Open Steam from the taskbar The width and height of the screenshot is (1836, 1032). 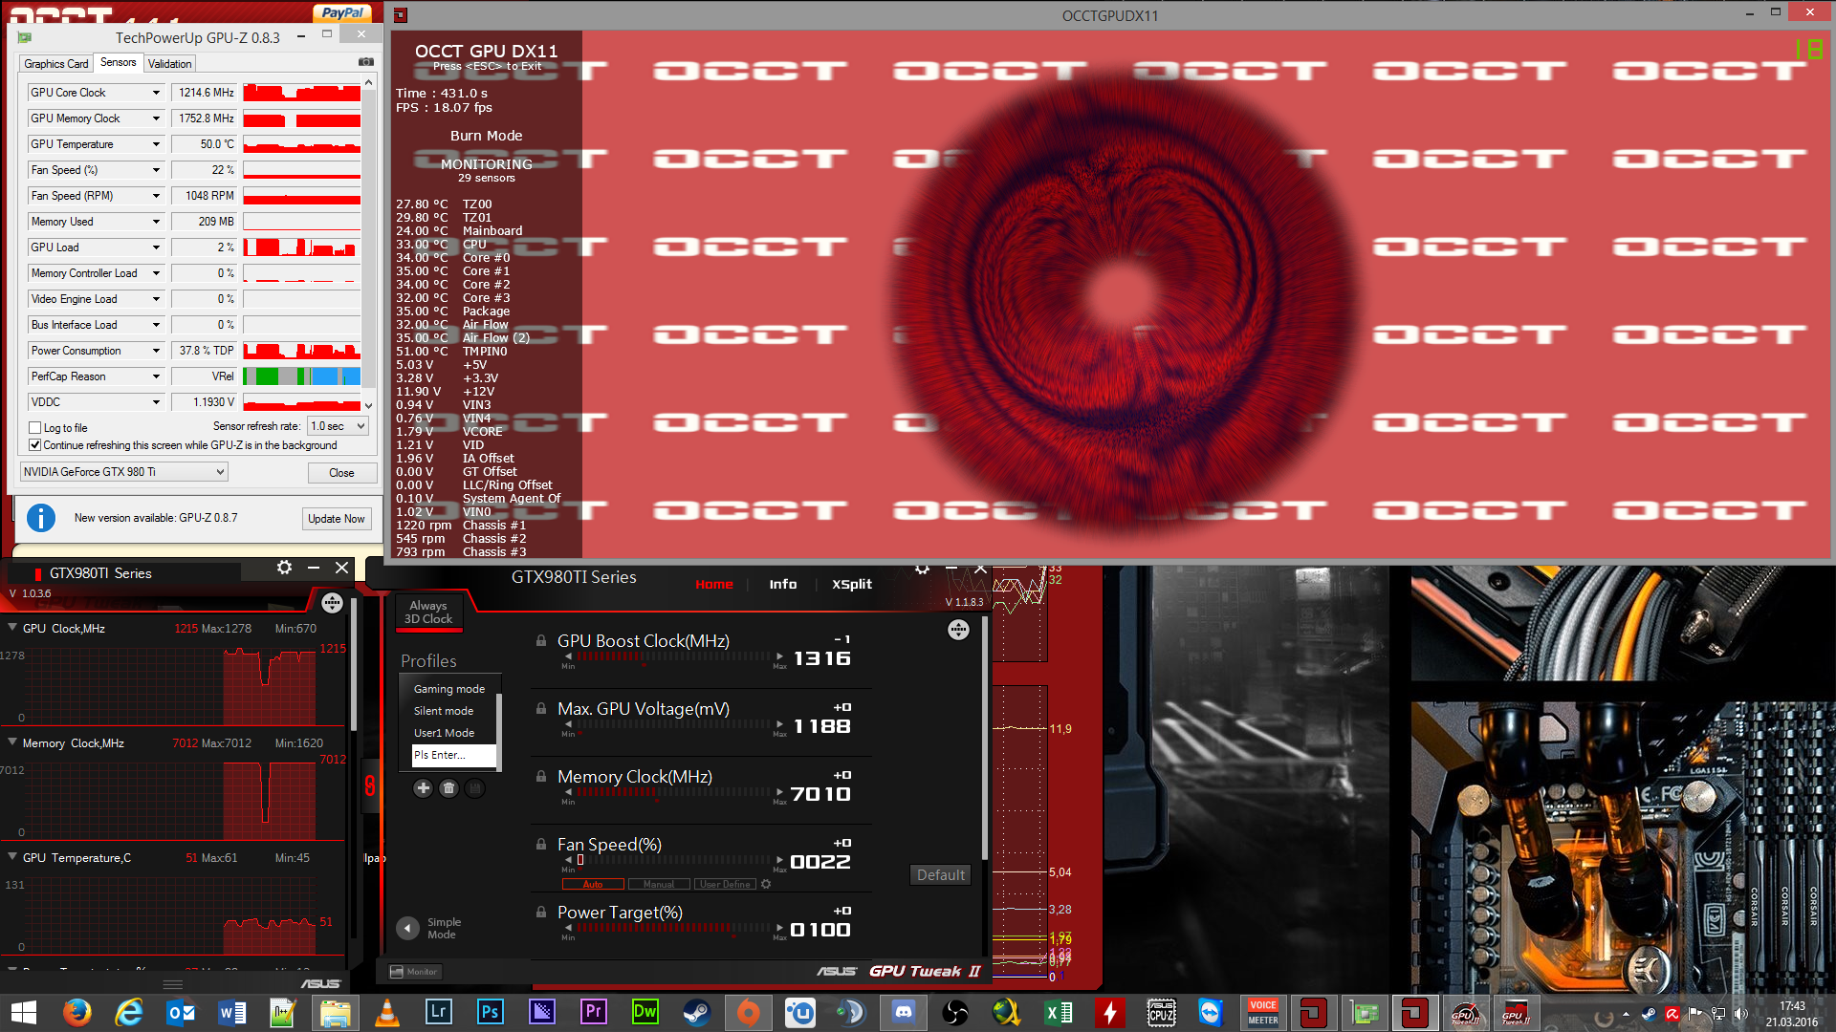[696, 1012]
